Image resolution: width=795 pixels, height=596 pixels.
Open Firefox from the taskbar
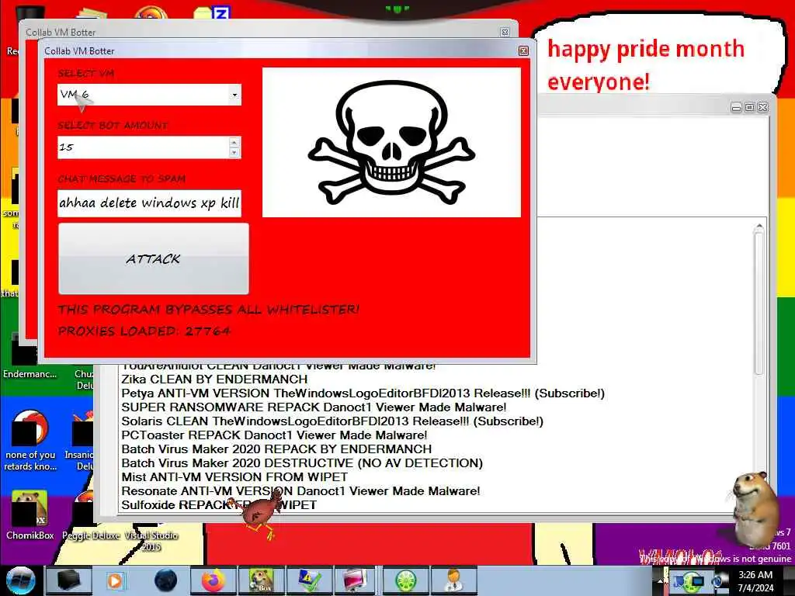213,580
